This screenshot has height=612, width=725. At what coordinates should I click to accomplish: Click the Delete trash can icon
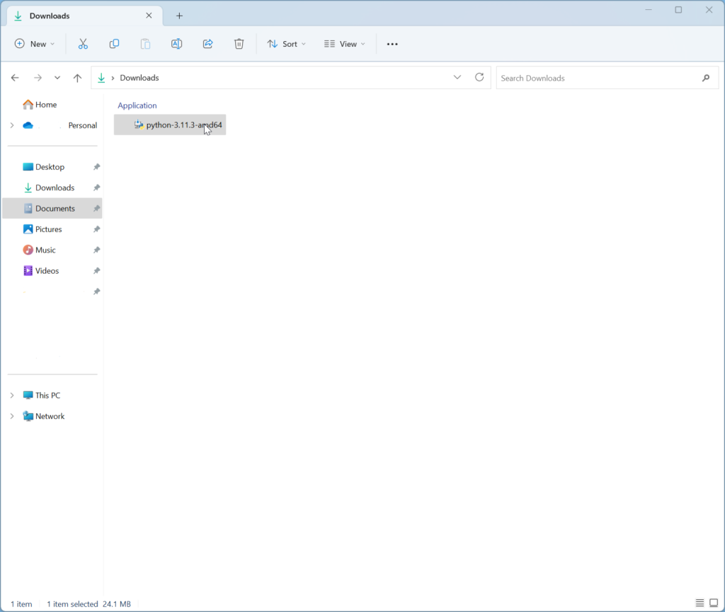239,44
